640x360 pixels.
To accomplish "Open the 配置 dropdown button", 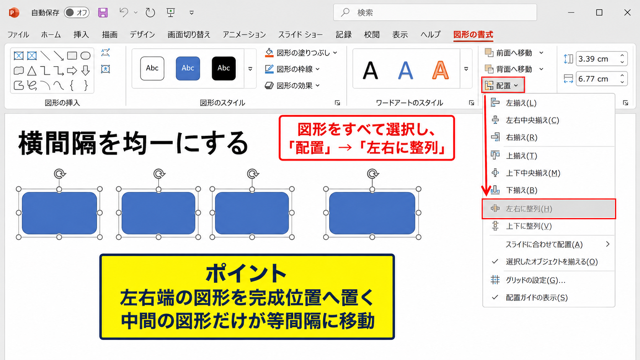I will point(503,85).
